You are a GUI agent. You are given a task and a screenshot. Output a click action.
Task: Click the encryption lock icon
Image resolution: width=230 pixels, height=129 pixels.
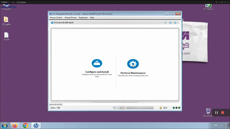(x=161, y=108)
